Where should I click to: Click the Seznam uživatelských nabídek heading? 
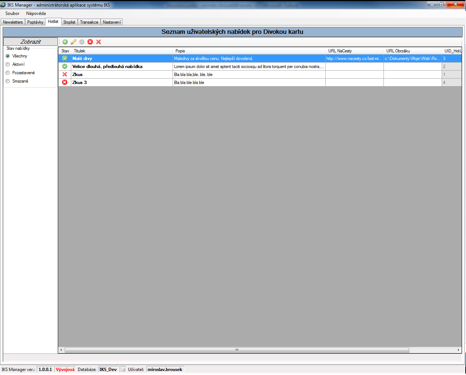click(232, 32)
